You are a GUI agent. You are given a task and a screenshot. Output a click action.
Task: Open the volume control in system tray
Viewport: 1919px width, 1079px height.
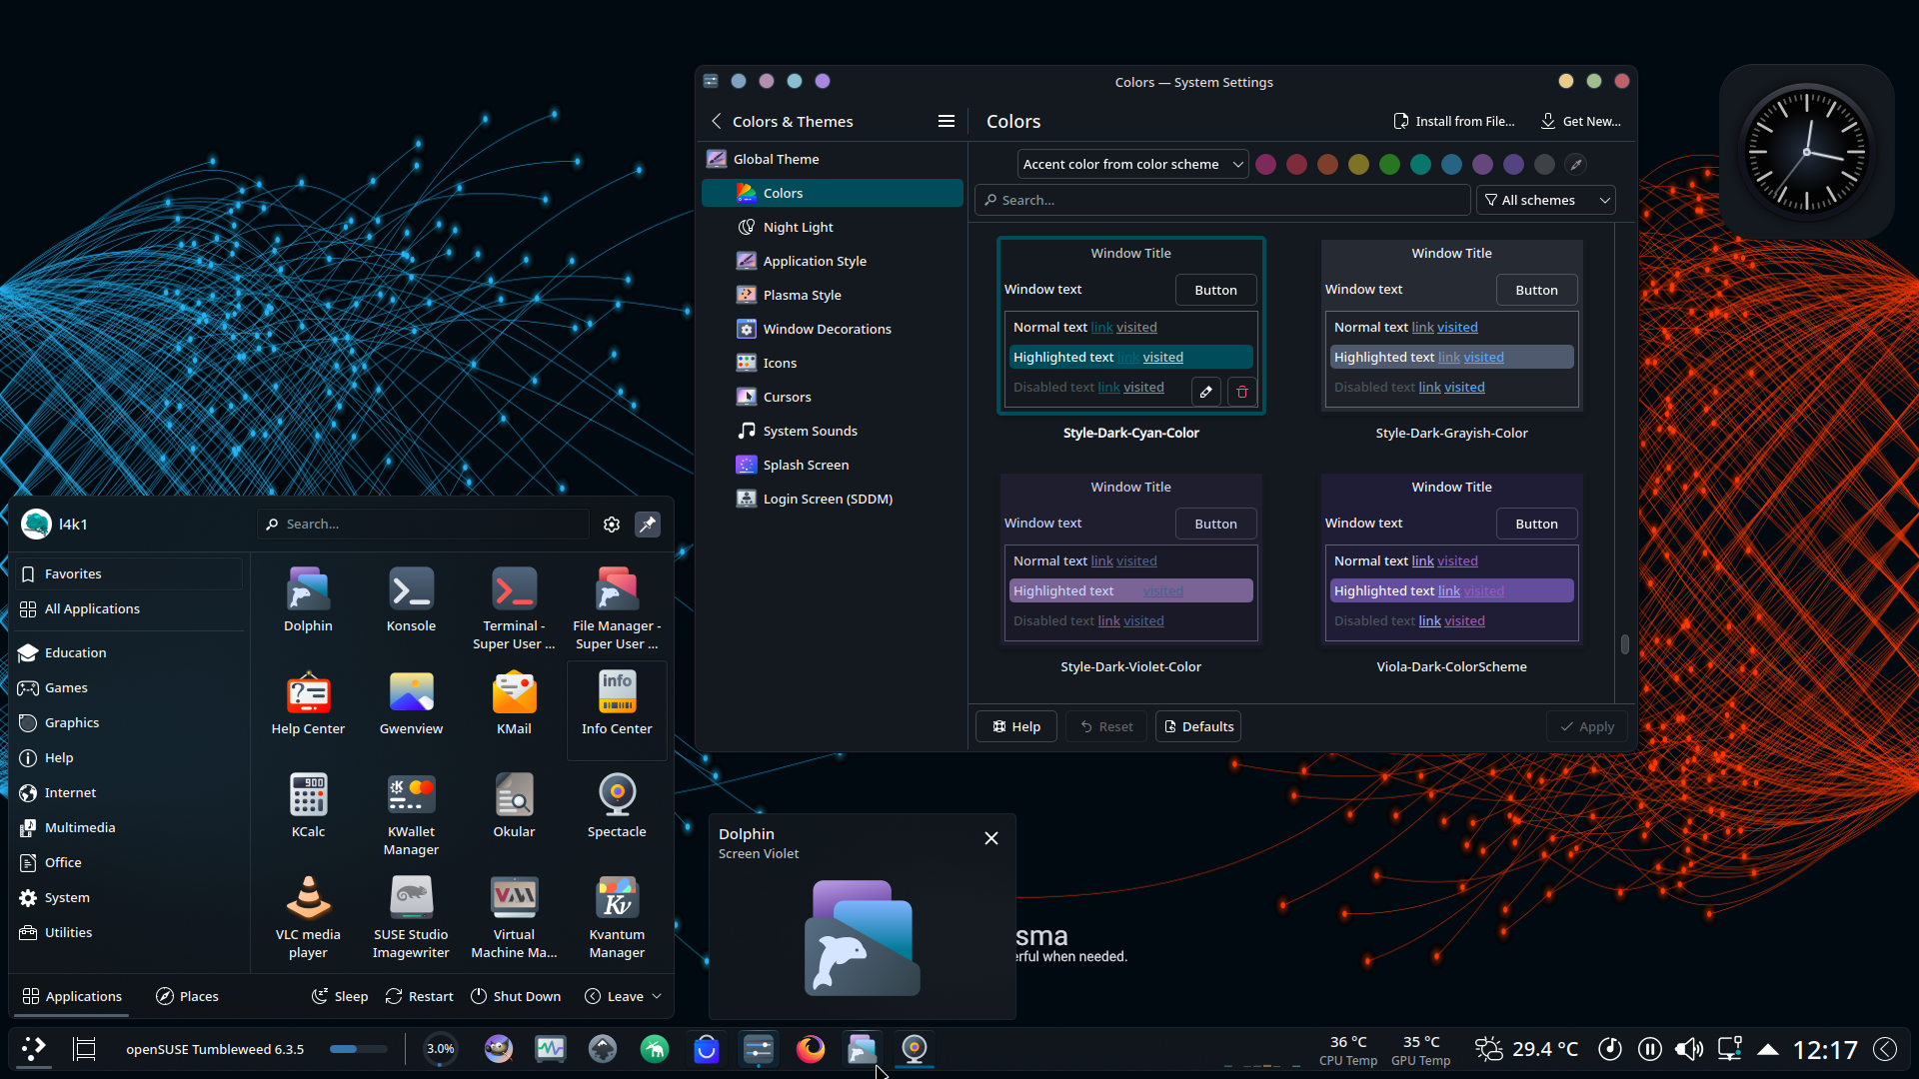[1689, 1049]
